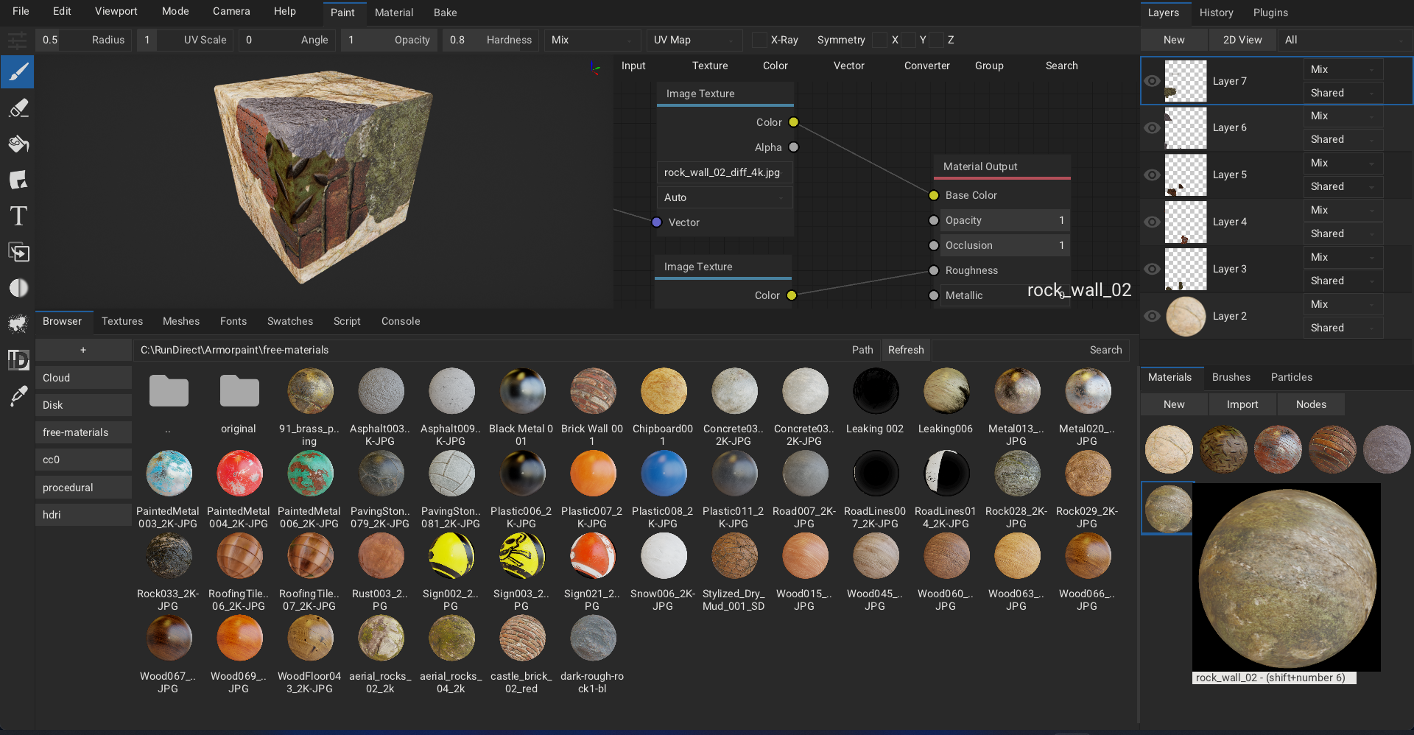
Task: Open the Mix blend mode dropdown for Layer 7
Action: (x=1342, y=69)
